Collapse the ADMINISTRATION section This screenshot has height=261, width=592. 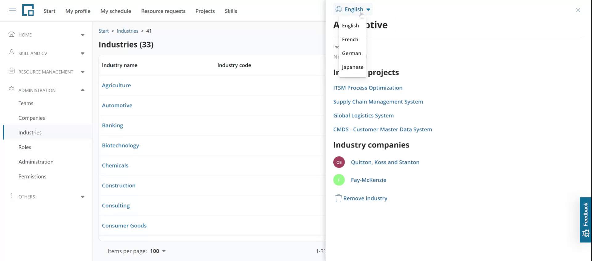[83, 90]
